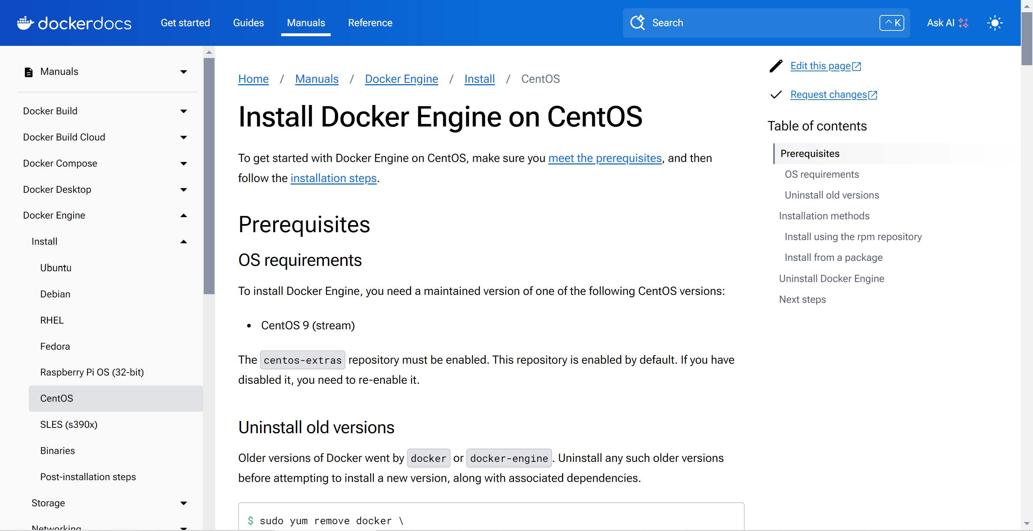The image size is (1033, 531).
Task: Open Raspberry Pi OS (32-bit) page
Action: 92,372
